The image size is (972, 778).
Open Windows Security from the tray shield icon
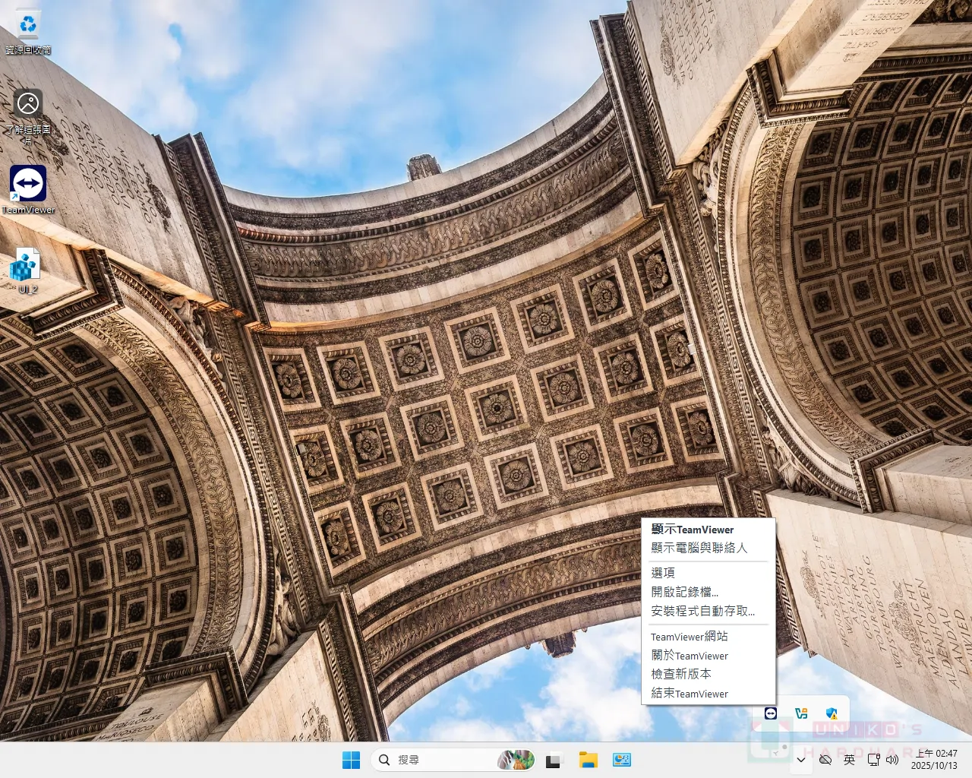(832, 713)
